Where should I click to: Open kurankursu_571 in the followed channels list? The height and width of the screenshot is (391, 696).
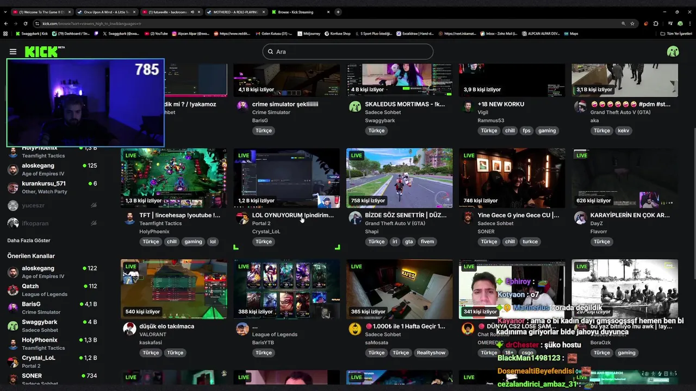tap(52, 187)
